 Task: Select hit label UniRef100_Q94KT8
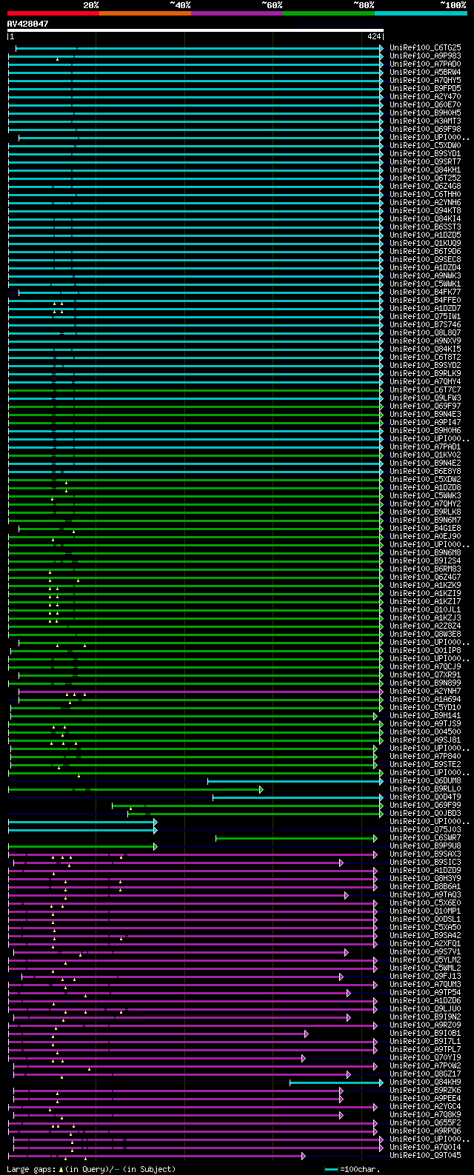[425, 210]
